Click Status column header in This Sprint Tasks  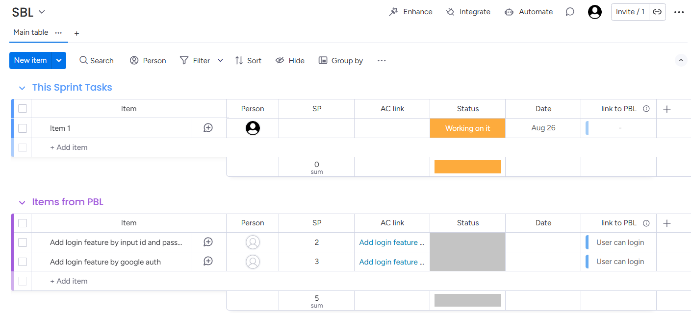point(467,109)
